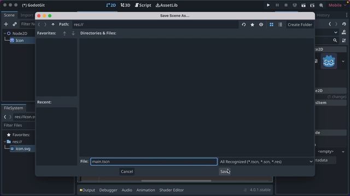Open the Inspector property tools icon
Viewport: 350px width, 196px height.
(344, 40)
